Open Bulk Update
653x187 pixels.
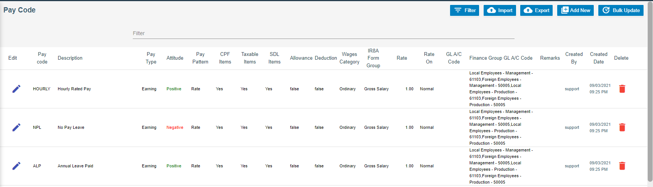coord(621,10)
